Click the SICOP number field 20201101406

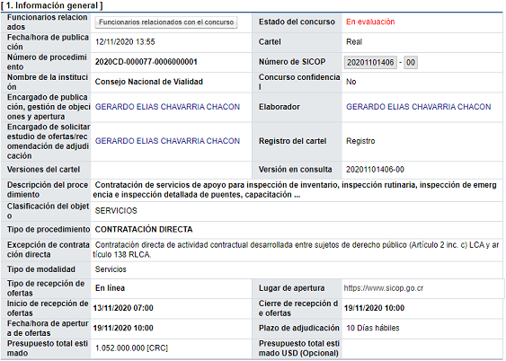370,62
